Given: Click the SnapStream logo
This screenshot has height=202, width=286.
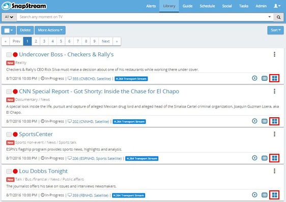Looking at the screenshot, I should pos(24,6).
